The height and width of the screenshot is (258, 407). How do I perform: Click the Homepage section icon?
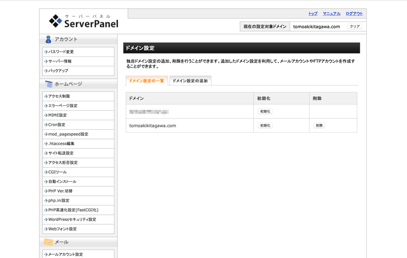(x=48, y=84)
